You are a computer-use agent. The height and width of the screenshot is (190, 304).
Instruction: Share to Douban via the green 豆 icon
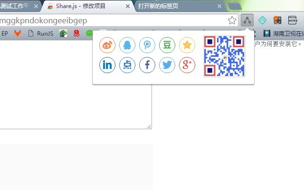pos(167,45)
